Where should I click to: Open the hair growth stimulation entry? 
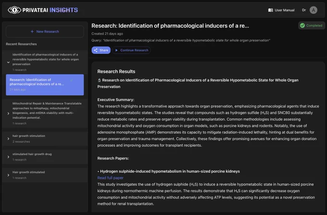[x=45, y=139]
